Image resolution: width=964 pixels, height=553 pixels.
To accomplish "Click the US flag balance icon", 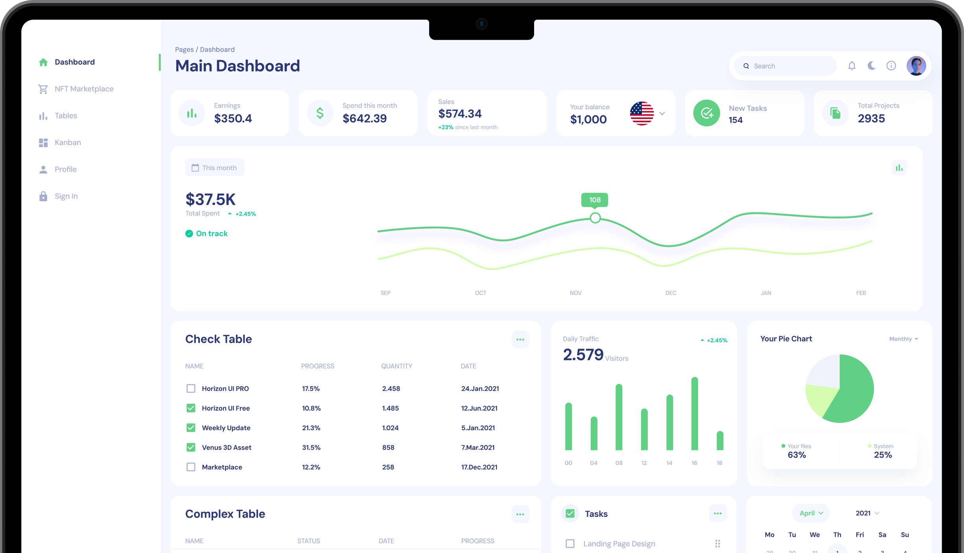I will point(642,114).
